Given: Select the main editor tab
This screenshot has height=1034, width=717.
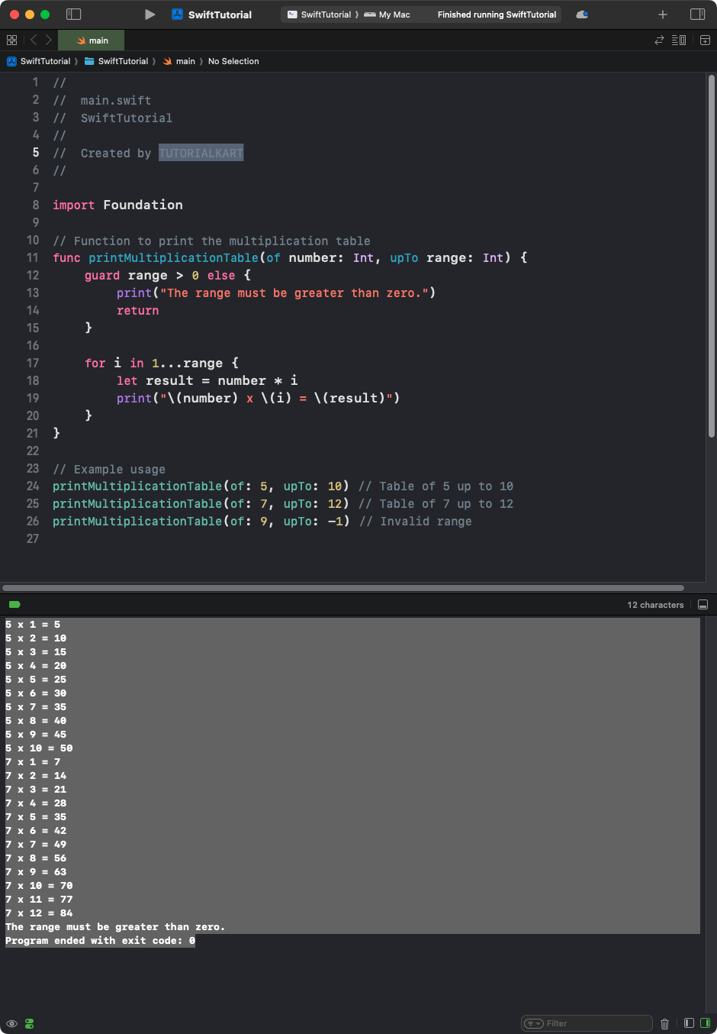Looking at the screenshot, I should tap(91, 40).
